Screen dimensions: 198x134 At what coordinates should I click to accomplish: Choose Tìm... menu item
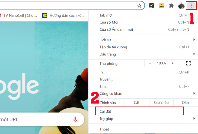coord(143,86)
